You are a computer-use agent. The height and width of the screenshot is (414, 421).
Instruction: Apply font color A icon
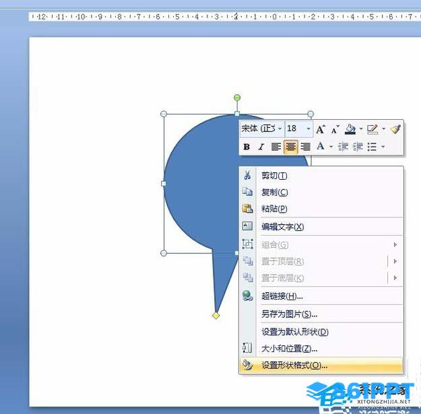pyautogui.click(x=321, y=146)
